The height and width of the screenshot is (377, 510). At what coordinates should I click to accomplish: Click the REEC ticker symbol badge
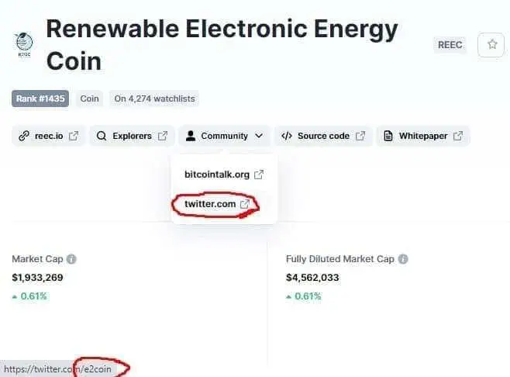450,44
